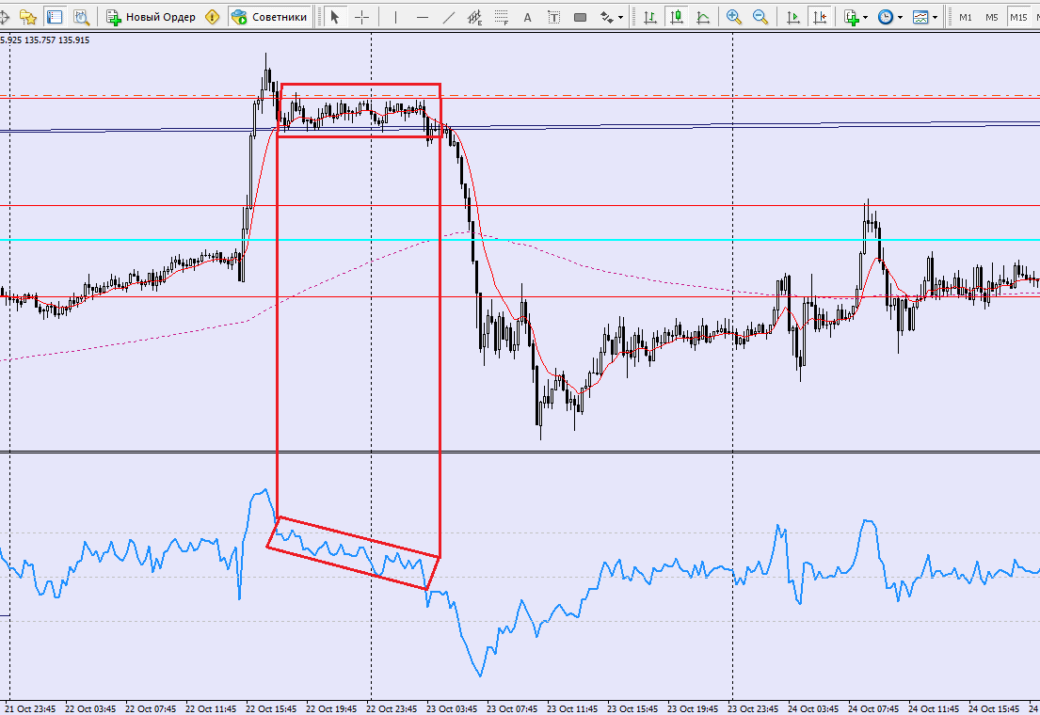The height and width of the screenshot is (715, 1040).
Task: Click time label 23 Oct 15:45
Action: point(632,708)
